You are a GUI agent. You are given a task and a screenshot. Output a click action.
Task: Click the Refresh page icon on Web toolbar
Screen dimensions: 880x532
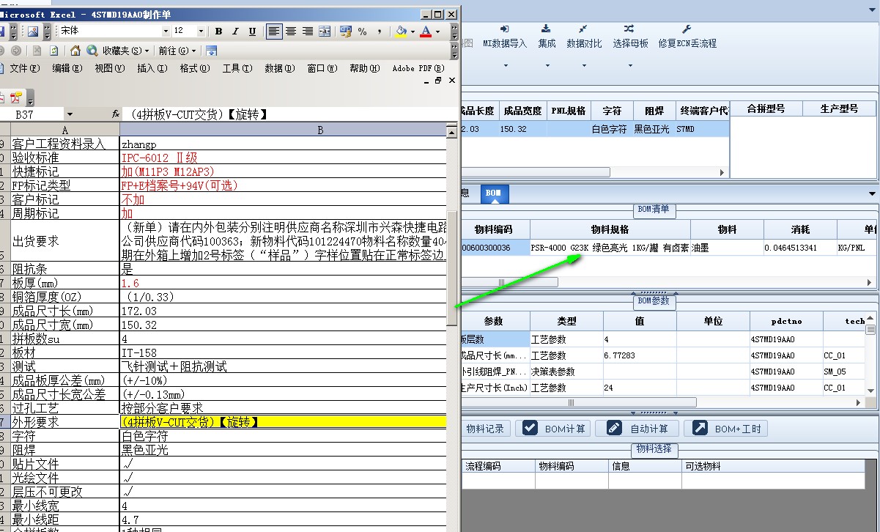coord(53,51)
